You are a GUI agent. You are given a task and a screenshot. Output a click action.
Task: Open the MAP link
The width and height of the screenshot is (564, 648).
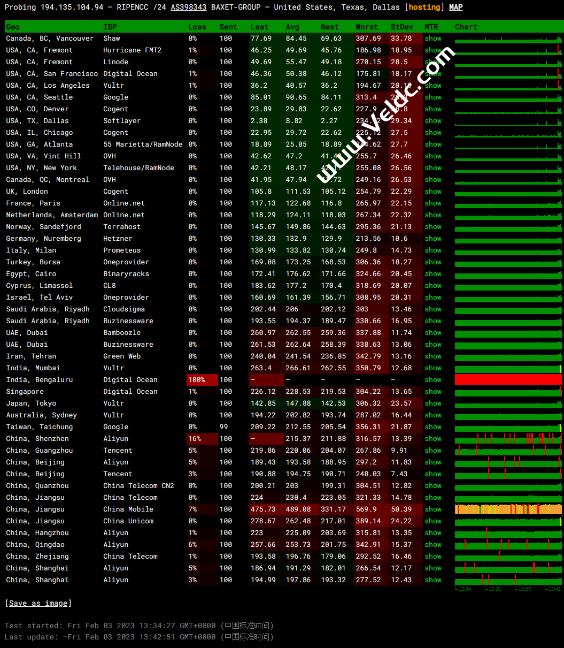[456, 7]
